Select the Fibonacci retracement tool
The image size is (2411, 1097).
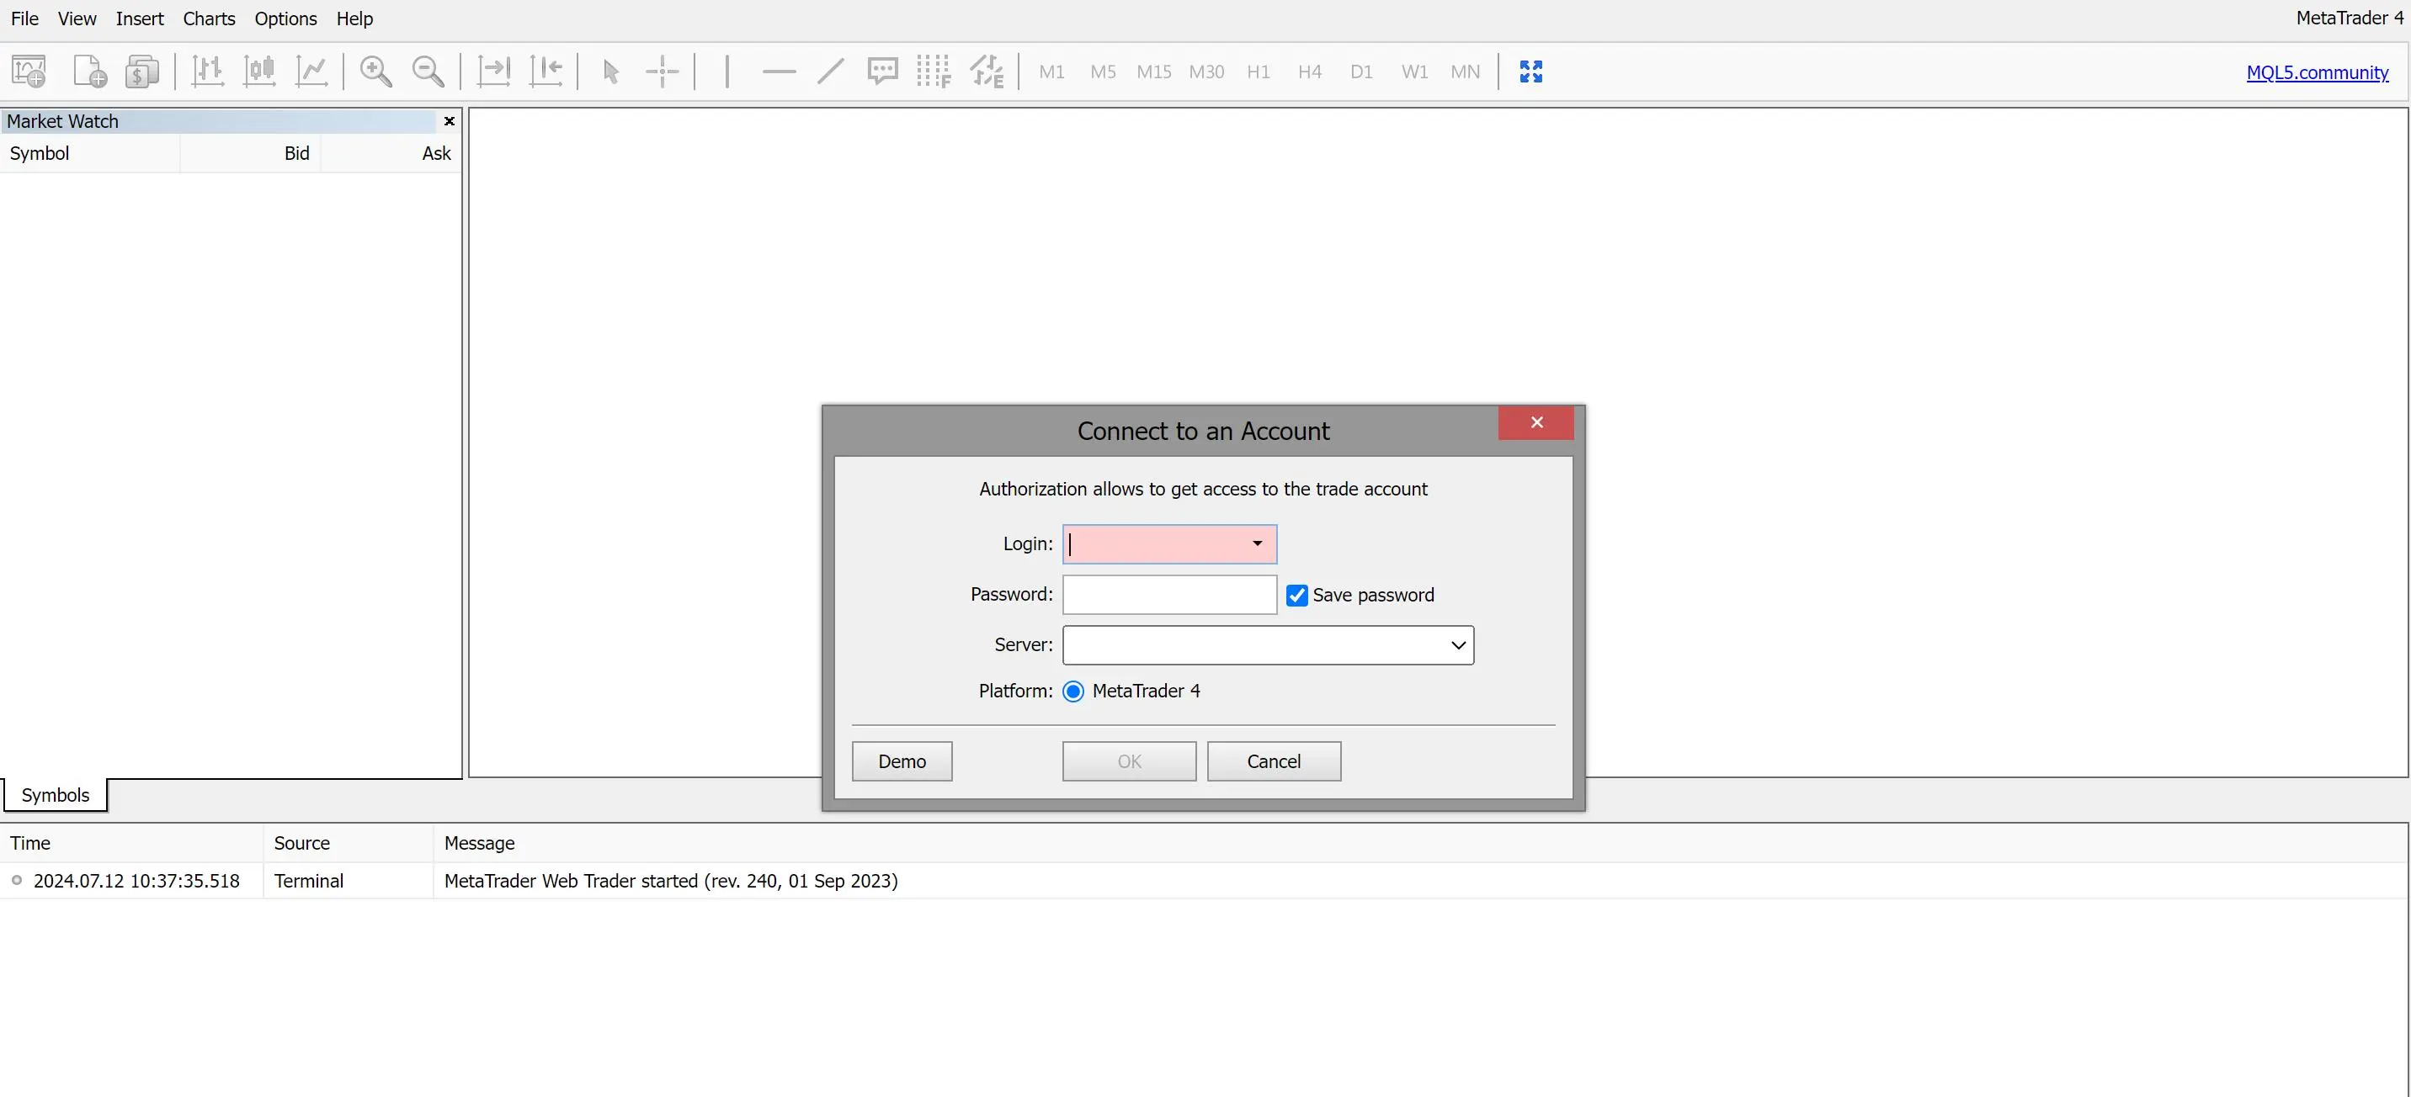click(934, 72)
